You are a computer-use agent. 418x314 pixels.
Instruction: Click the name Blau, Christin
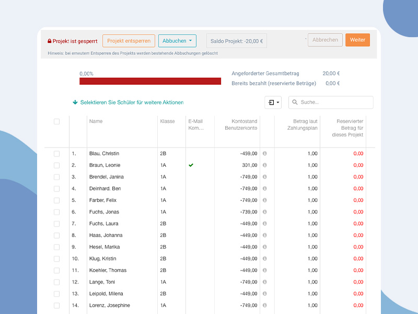click(x=104, y=153)
